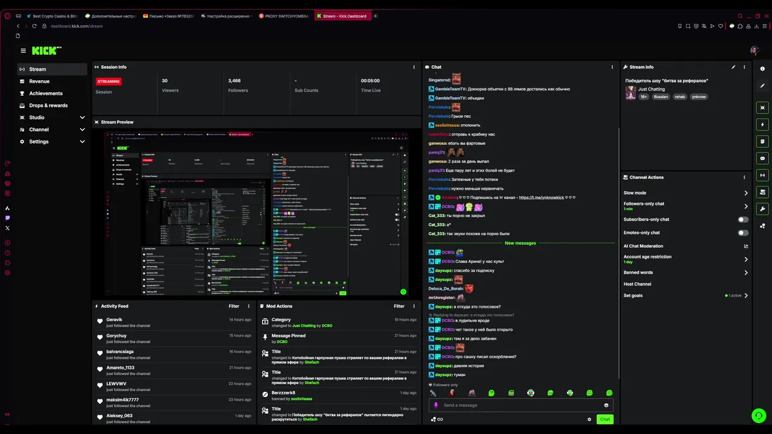The width and height of the screenshot is (772, 434).
Task: Expand the Studio sidebar section
Action: click(82, 118)
